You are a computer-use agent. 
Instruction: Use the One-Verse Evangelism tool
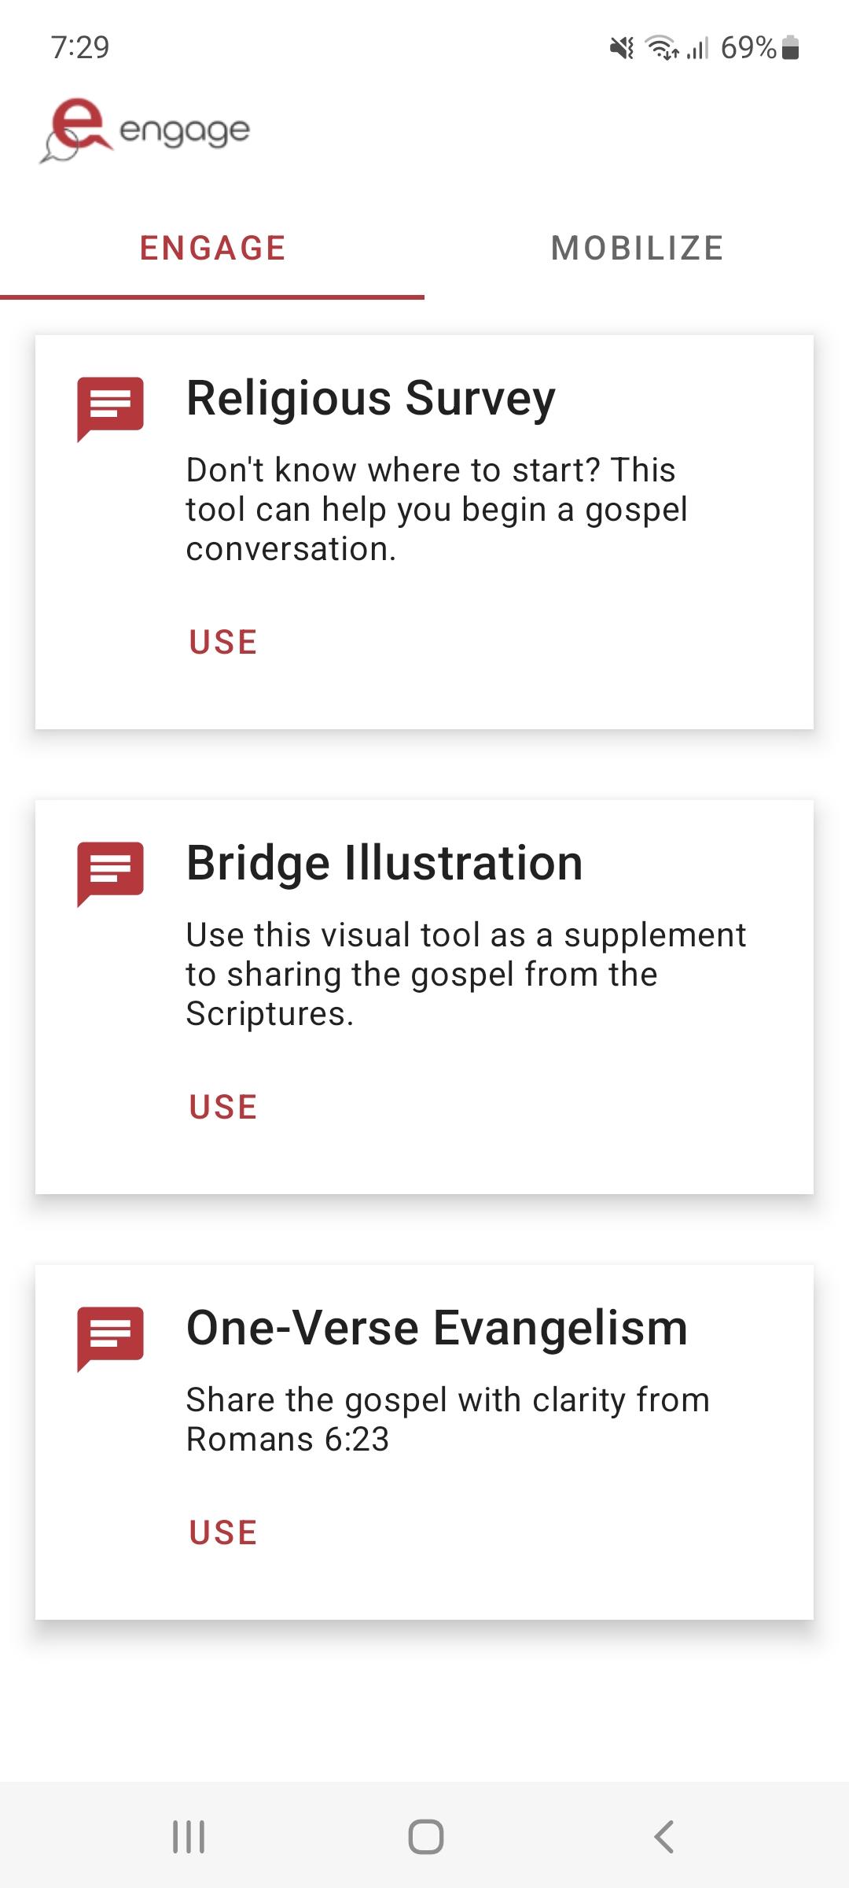coord(223,1532)
